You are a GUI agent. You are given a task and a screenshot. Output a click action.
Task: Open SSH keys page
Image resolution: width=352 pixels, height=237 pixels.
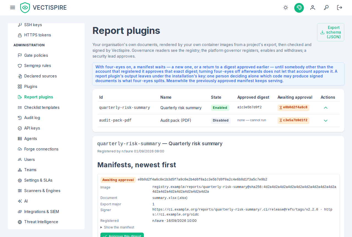coord(33,25)
